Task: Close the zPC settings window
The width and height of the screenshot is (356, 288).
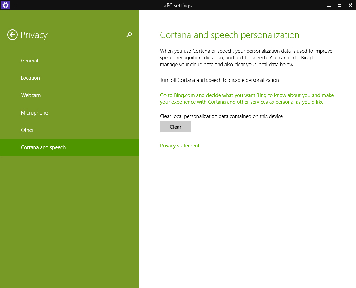Action: coord(350,5)
